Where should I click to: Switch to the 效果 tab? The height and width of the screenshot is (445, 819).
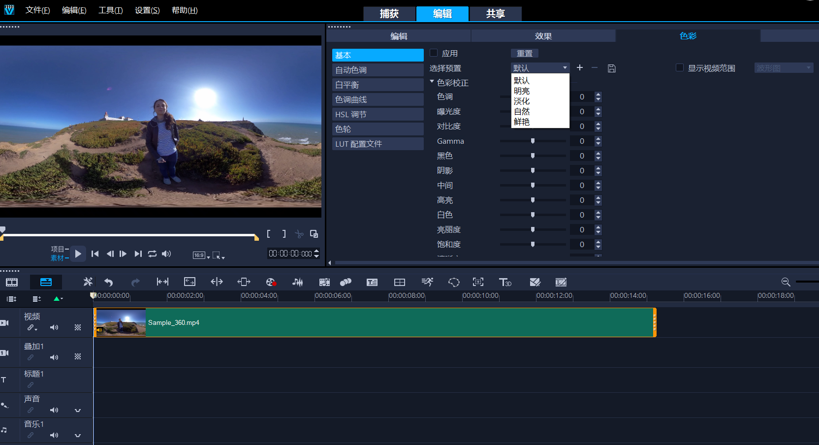pyautogui.click(x=543, y=36)
